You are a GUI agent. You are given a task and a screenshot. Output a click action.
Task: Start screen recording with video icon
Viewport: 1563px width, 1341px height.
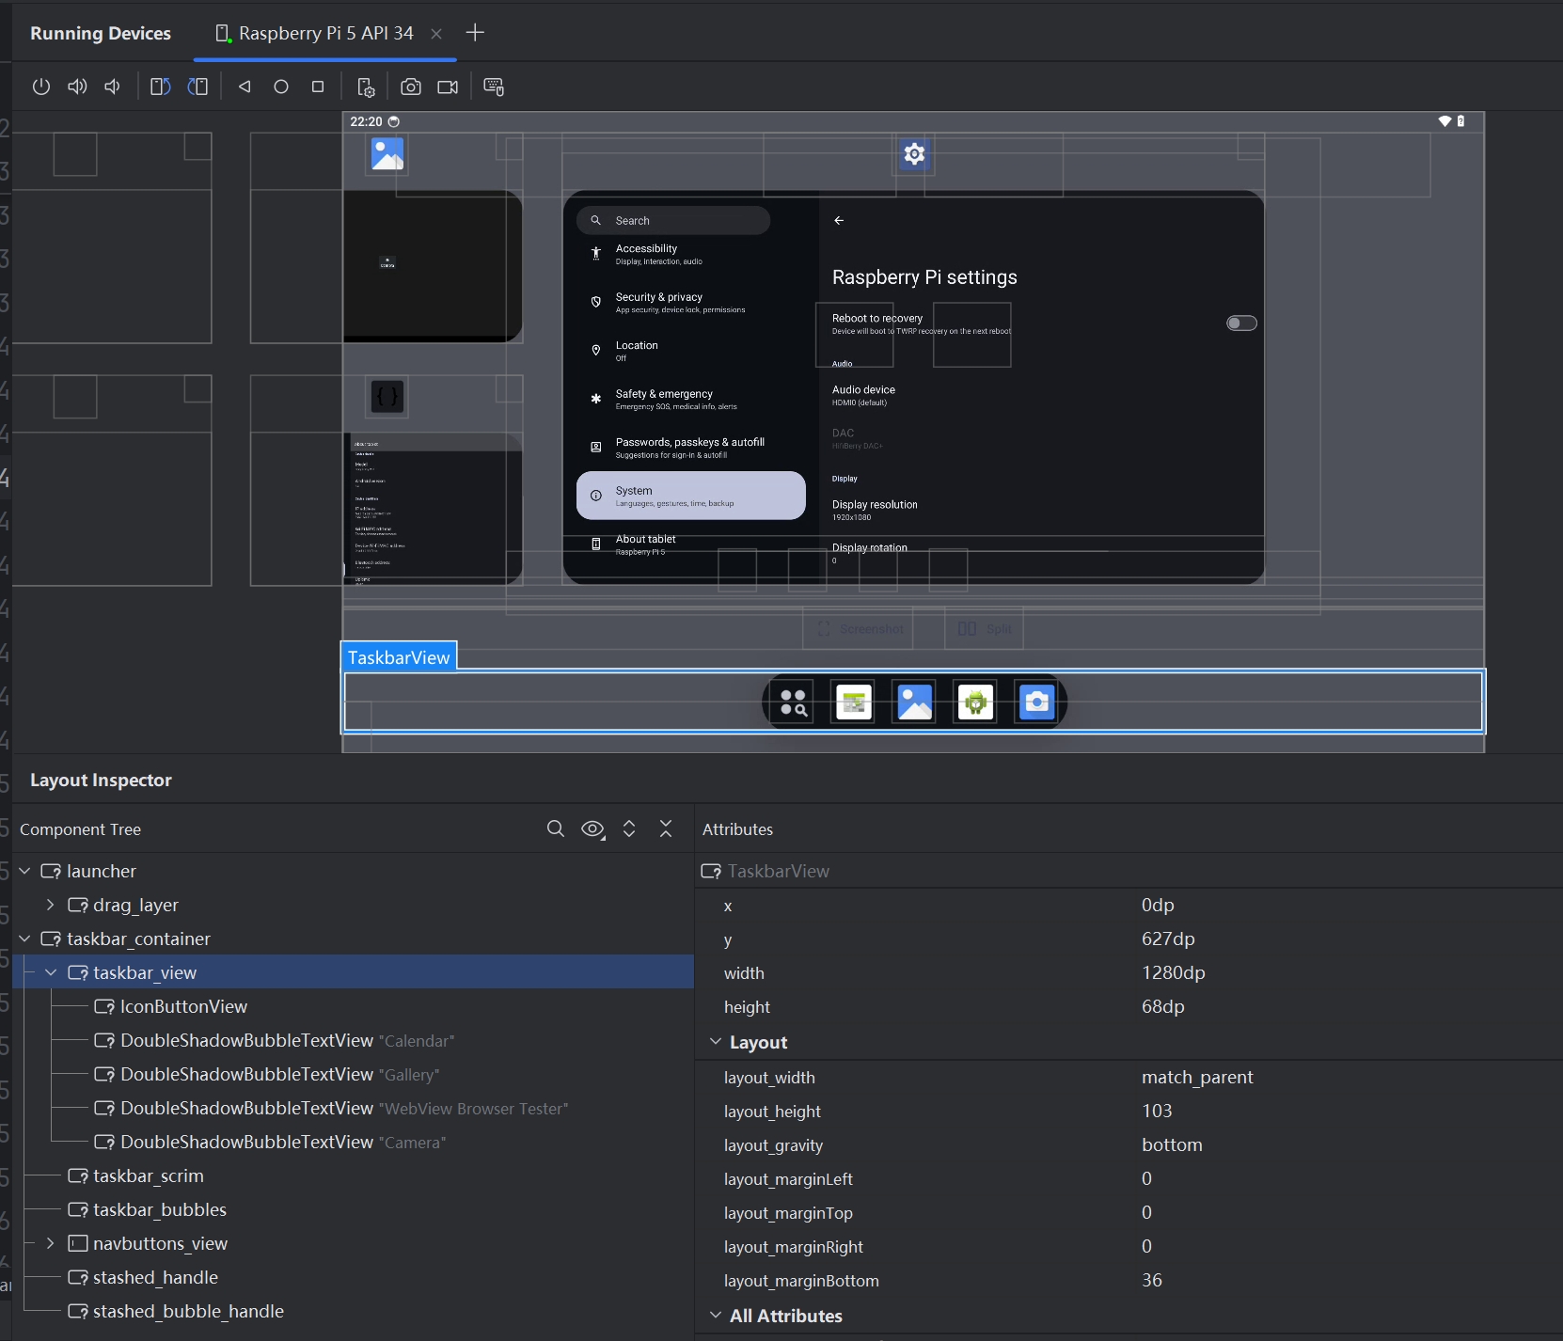pyautogui.click(x=448, y=87)
